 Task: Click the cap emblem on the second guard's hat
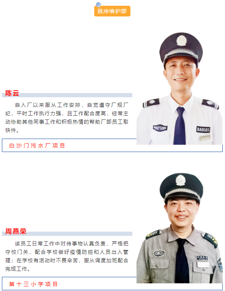pos(180,180)
